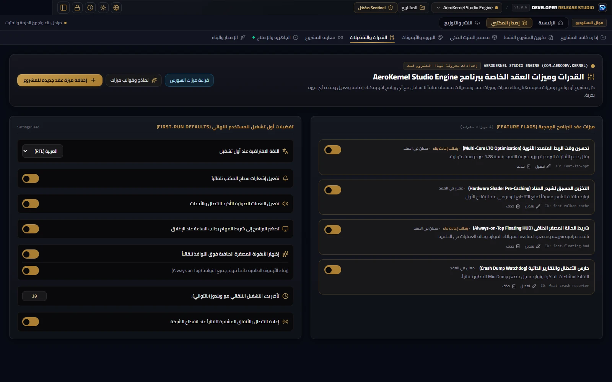Viewport: 612px width, 382px height.
Task: Click the feat-floating-hud ID text
Action: coord(567,246)
